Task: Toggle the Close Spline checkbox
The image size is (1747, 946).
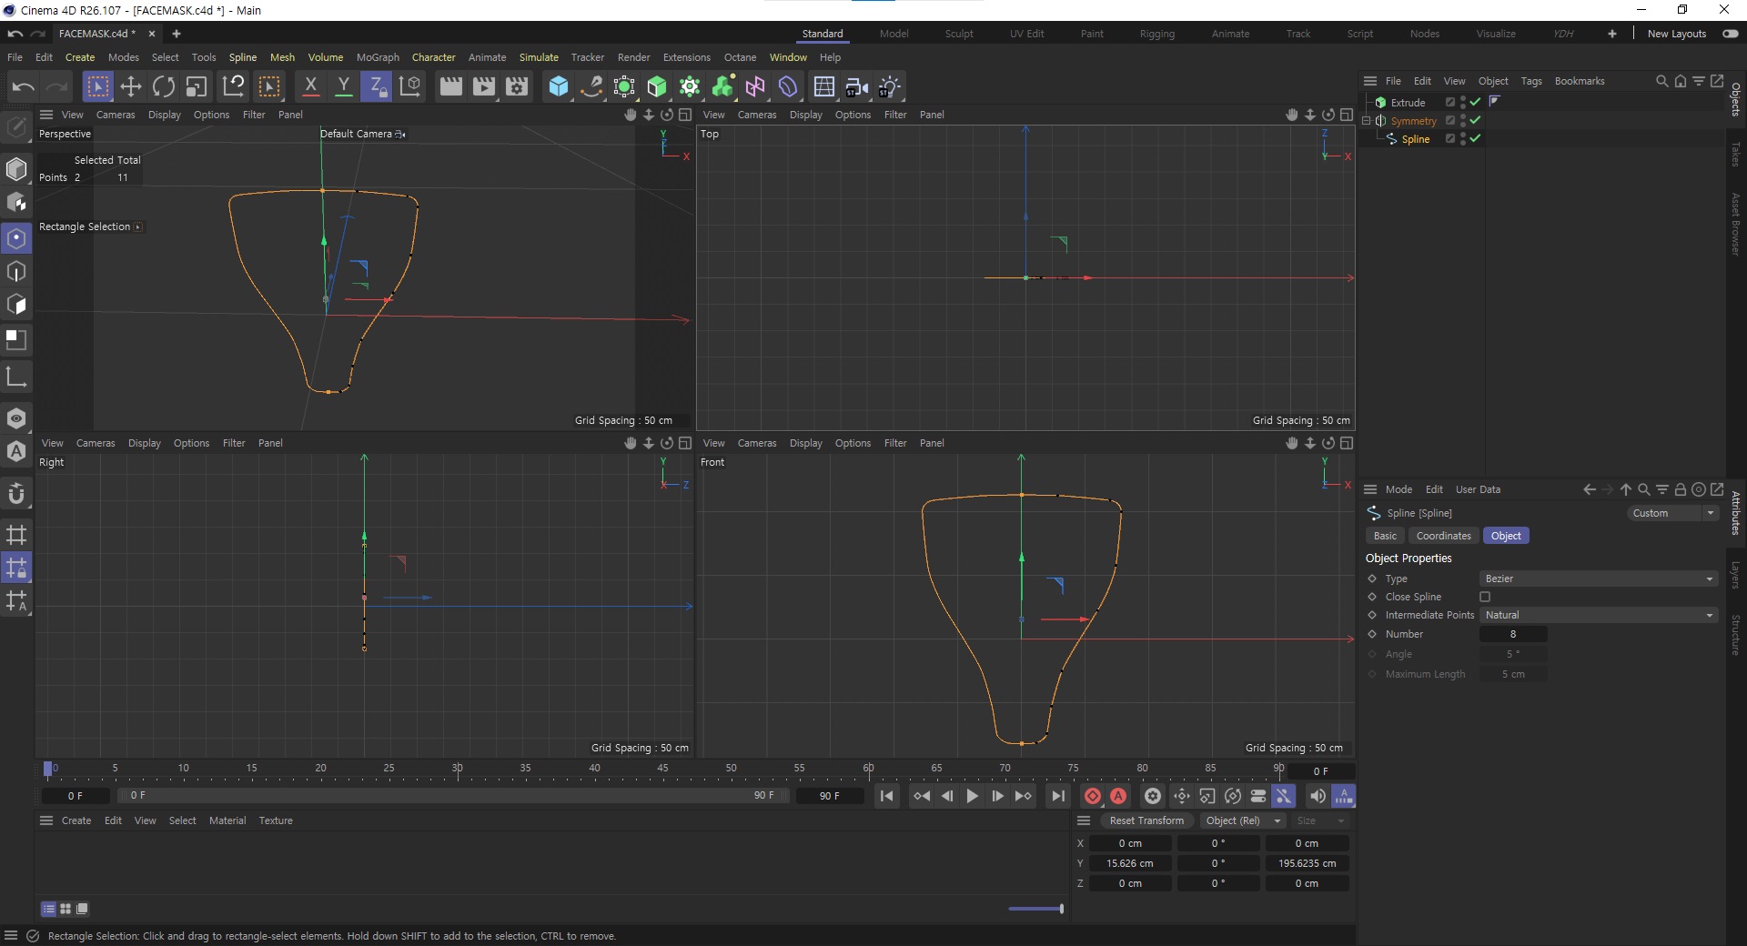Action: point(1485,597)
